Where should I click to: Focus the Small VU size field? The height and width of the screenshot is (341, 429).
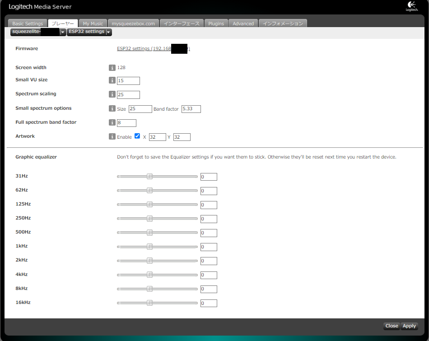tap(128, 81)
